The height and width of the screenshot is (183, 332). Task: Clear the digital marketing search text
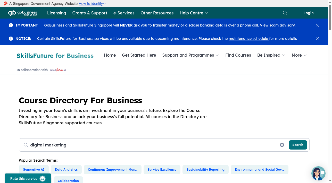[x=282, y=145]
